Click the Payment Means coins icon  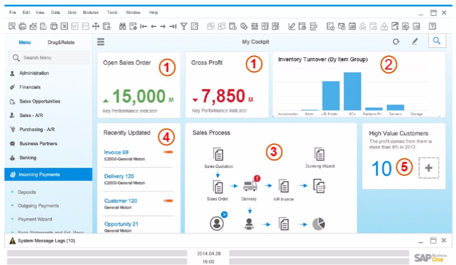pos(244,27)
